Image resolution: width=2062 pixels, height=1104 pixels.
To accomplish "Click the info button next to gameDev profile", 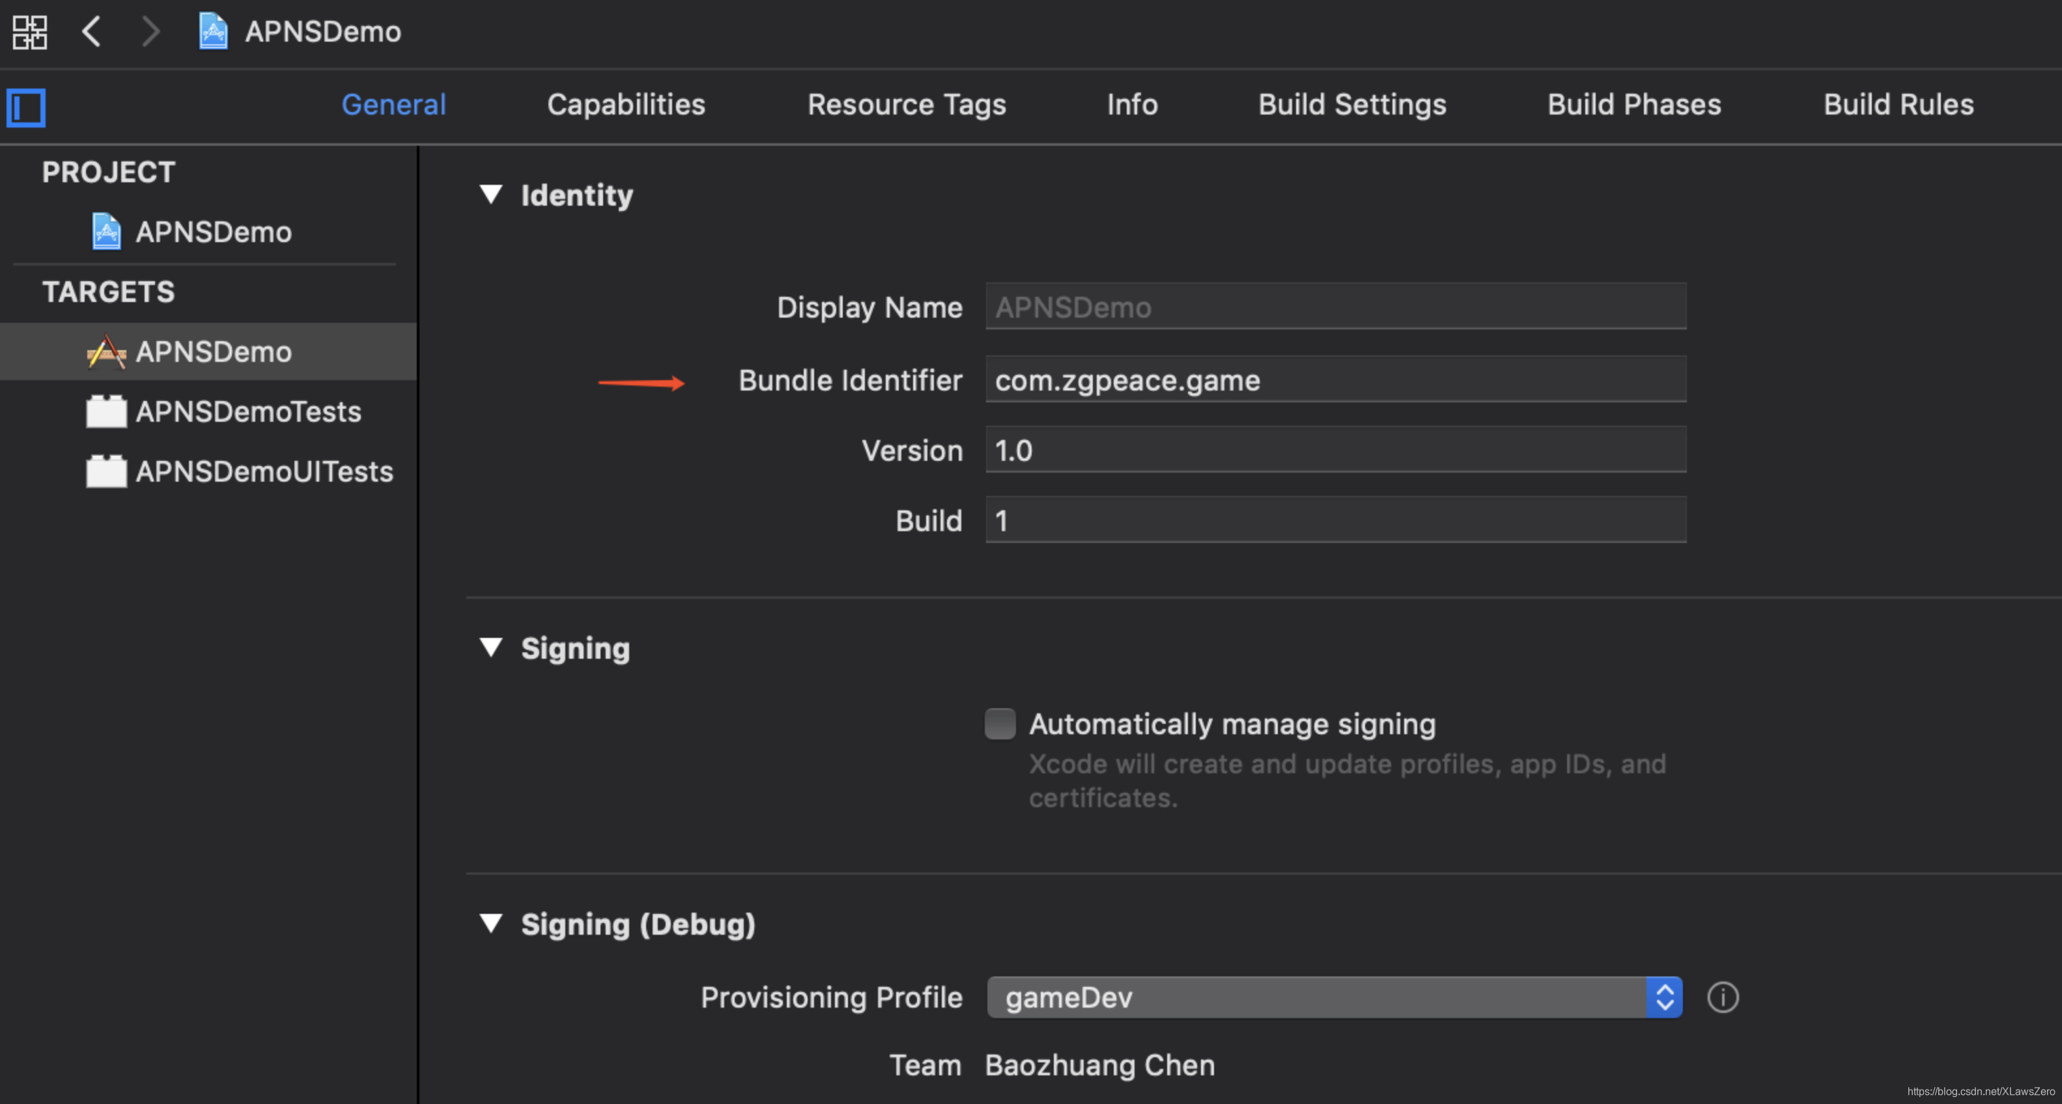I will click(1723, 998).
